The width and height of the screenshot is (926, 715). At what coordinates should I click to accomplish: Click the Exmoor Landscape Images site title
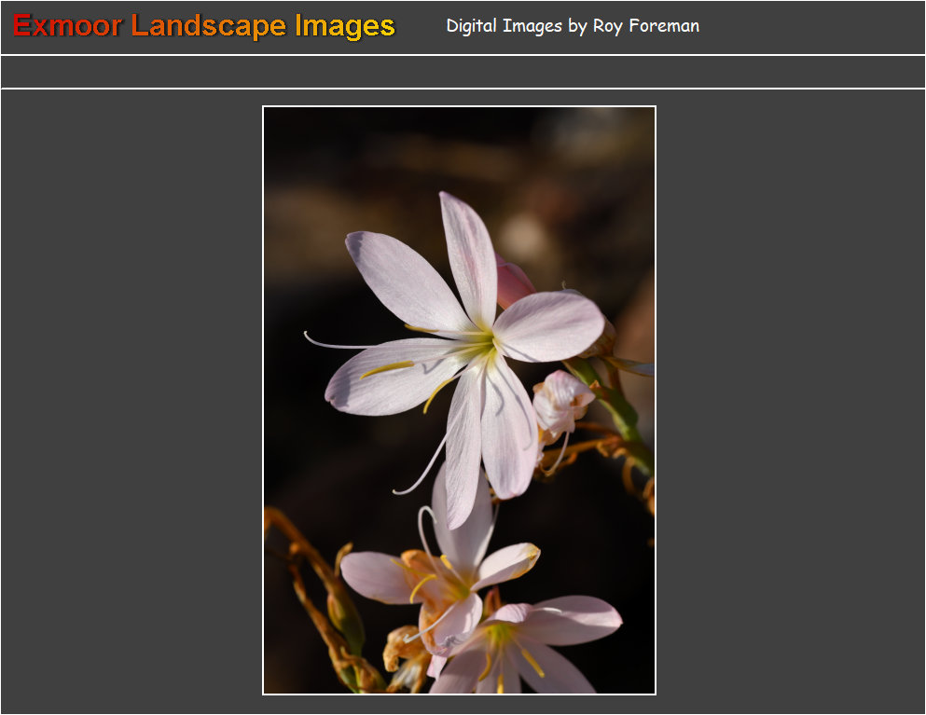tap(204, 26)
